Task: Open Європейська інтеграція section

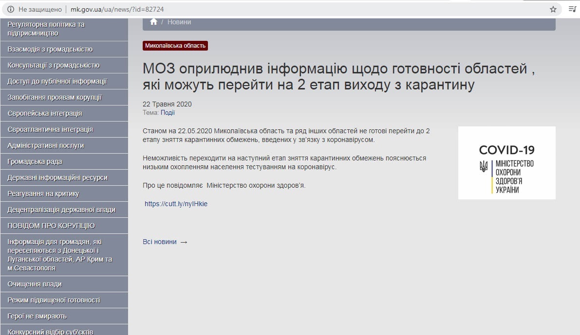Action: pyautogui.click(x=64, y=113)
